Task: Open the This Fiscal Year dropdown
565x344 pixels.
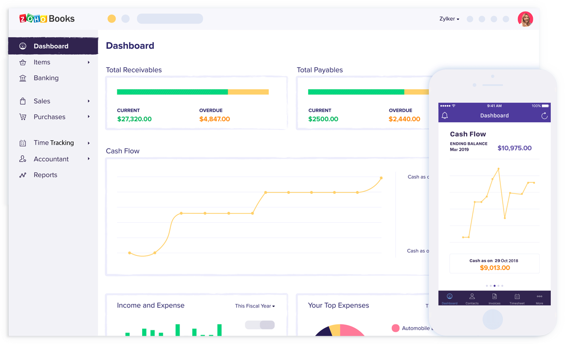Action: (x=255, y=306)
